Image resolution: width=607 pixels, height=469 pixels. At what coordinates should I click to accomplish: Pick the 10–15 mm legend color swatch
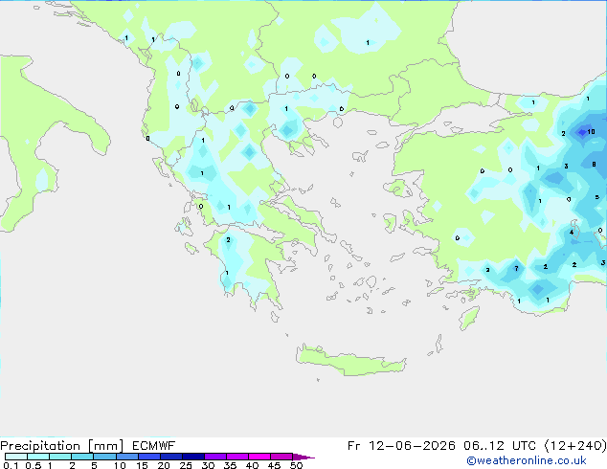(127, 457)
